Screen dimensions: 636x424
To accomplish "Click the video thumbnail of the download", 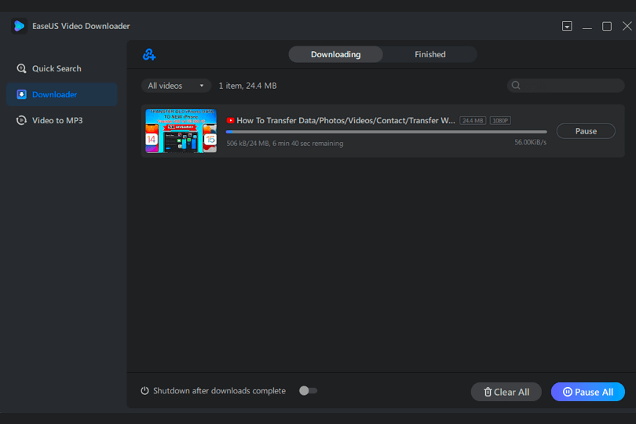I will pyautogui.click(x=181, y=131).
